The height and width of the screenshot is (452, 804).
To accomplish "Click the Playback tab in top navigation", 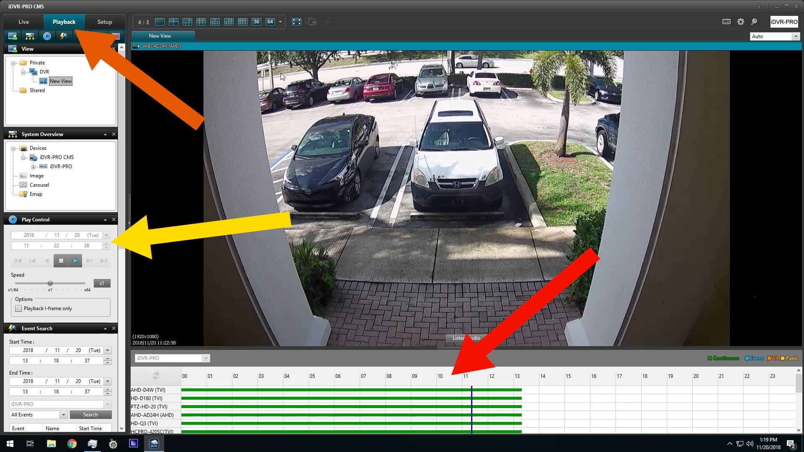I will pyautogui.click(x=64, y=21).
